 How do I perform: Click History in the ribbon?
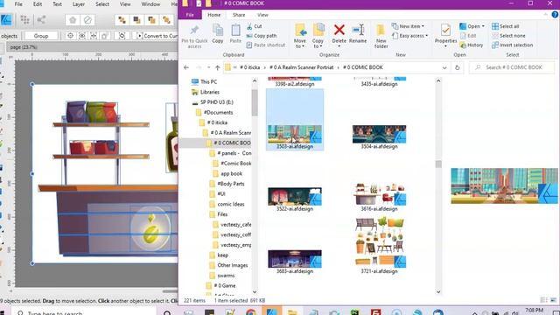pos(472,45)
